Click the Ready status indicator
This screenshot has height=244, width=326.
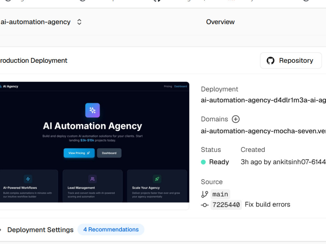pos(215,162)
